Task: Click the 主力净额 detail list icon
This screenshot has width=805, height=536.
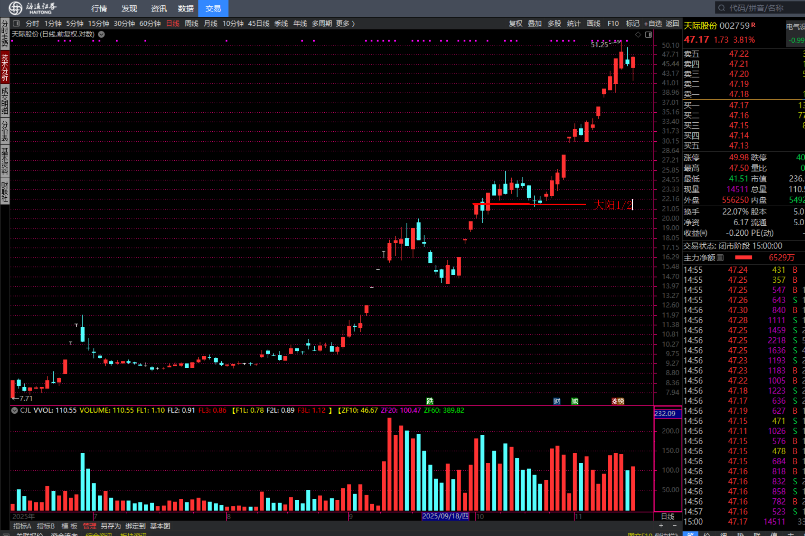Action: coord(720,257)
